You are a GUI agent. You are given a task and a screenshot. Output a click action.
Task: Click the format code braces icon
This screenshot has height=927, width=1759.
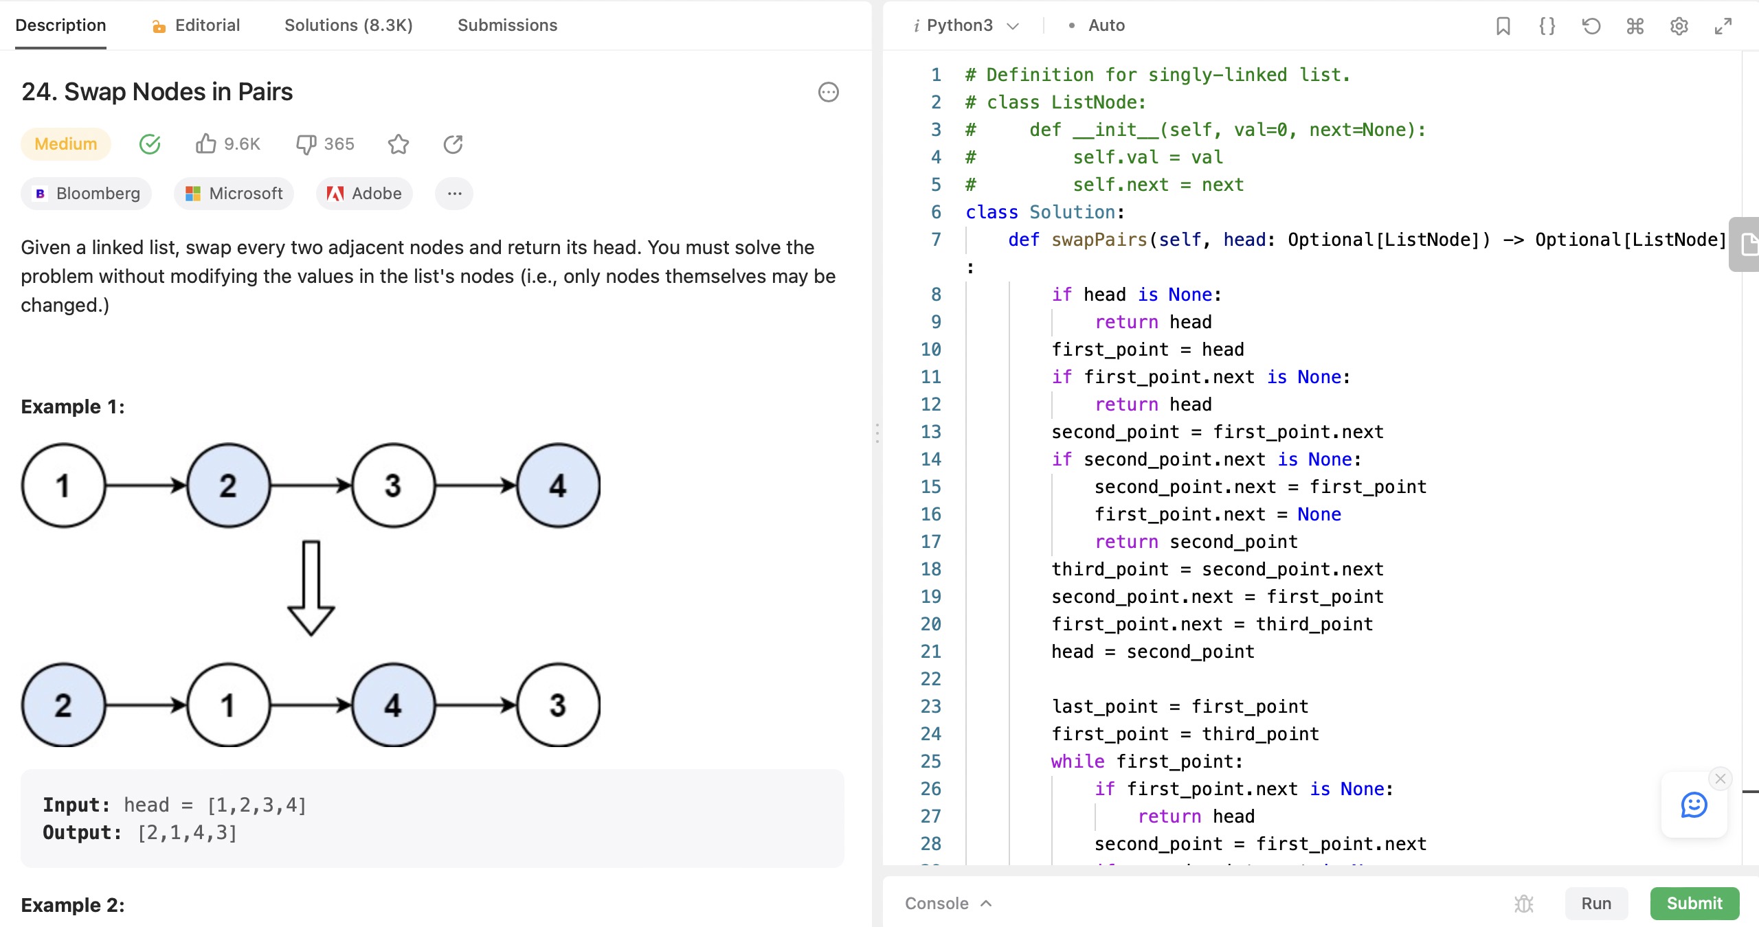coord(1547,26)
